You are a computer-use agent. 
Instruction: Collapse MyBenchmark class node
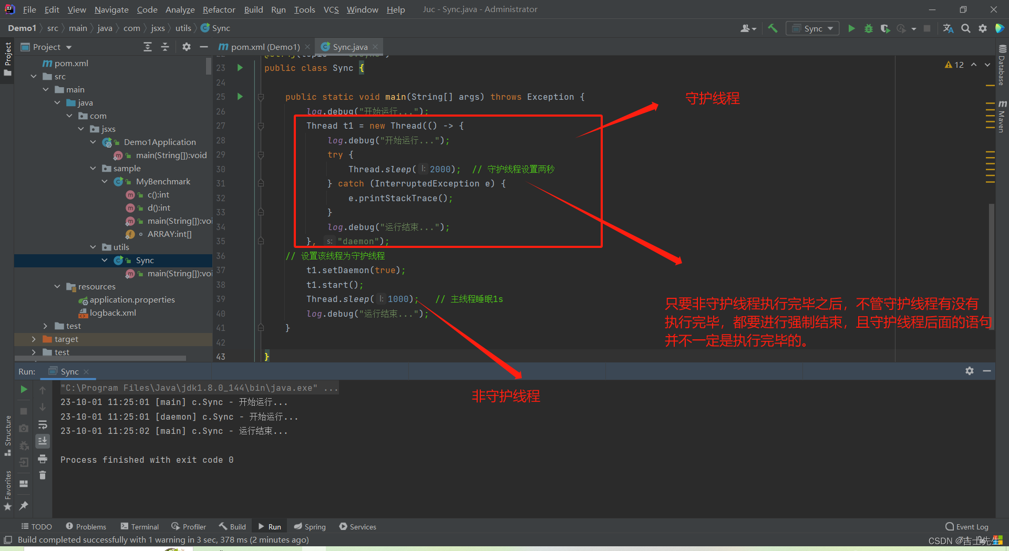coord(105,182)
